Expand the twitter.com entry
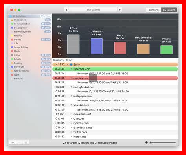Screen dimensions: 186x155 coord(71,132)
